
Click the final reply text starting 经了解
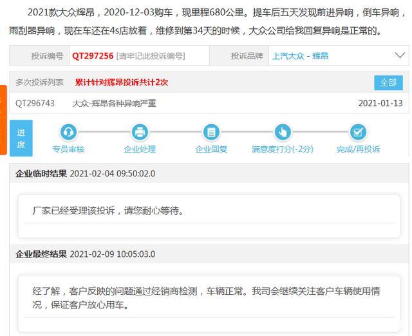pos(206,298)
